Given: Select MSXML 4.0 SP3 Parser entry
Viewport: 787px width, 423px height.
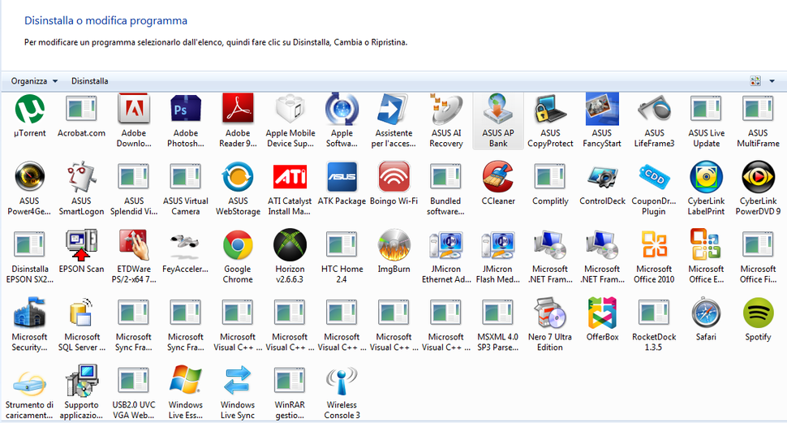Looking at the screenshot, I should pos(498,325).
